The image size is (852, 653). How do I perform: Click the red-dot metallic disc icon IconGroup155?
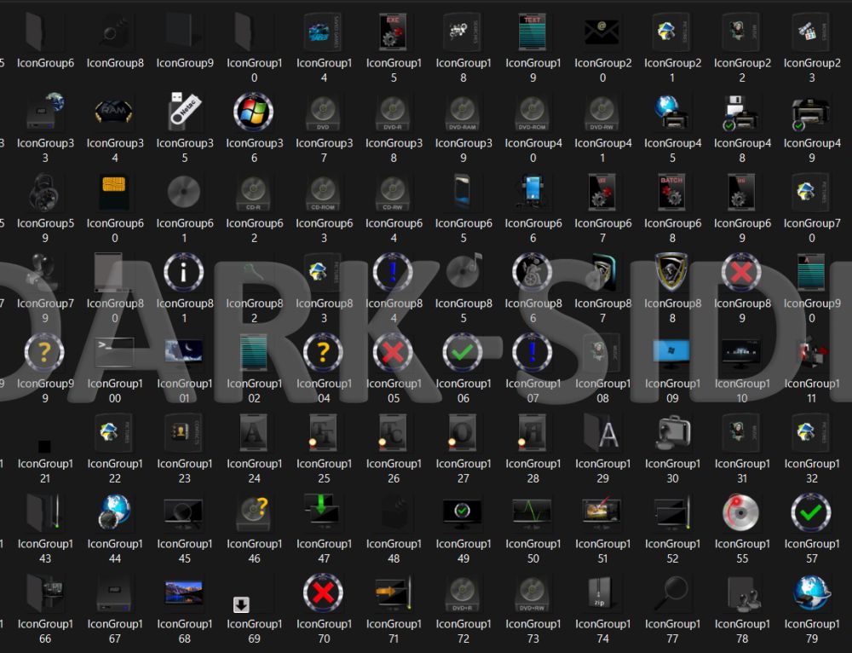742,512
